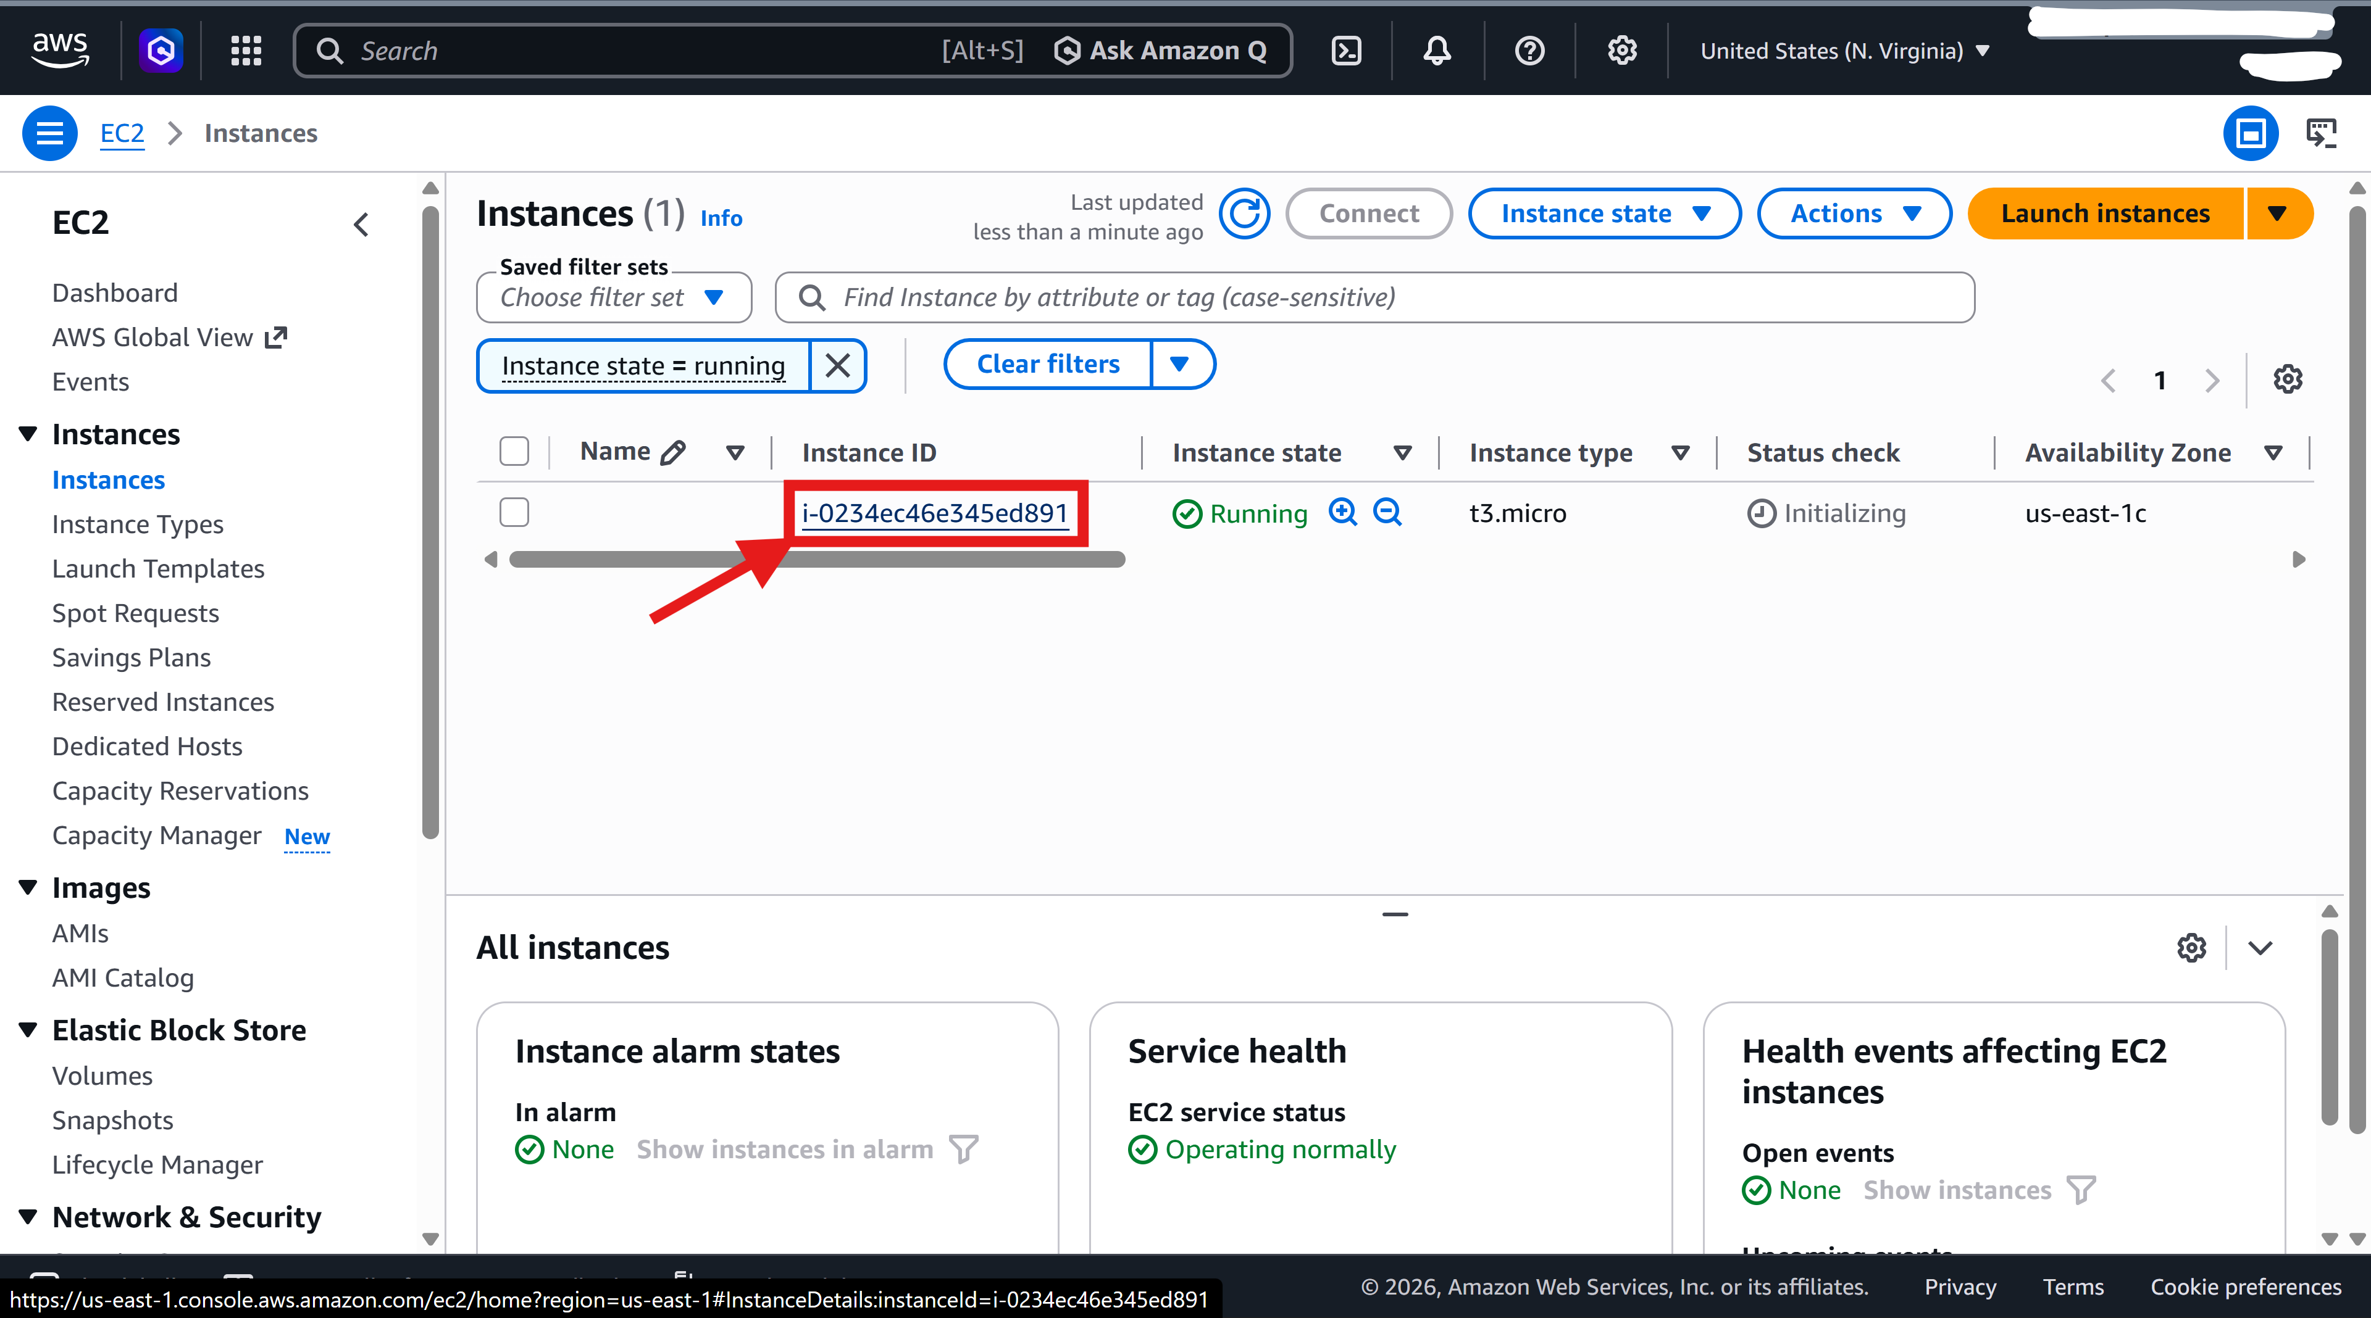Go to next page arrow in pagination
The width and height of the screenshot is (2371, 1318).
[x=2213, y=380]
